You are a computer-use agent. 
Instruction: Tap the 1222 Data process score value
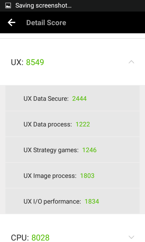click(83, 124)
